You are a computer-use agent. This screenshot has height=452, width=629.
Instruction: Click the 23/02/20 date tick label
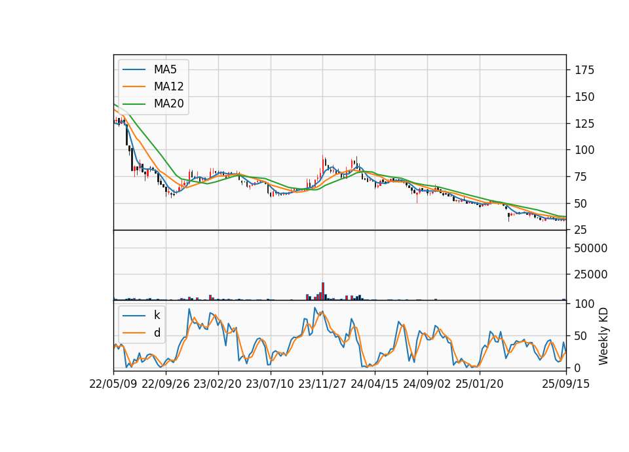(x=218, y=384)
